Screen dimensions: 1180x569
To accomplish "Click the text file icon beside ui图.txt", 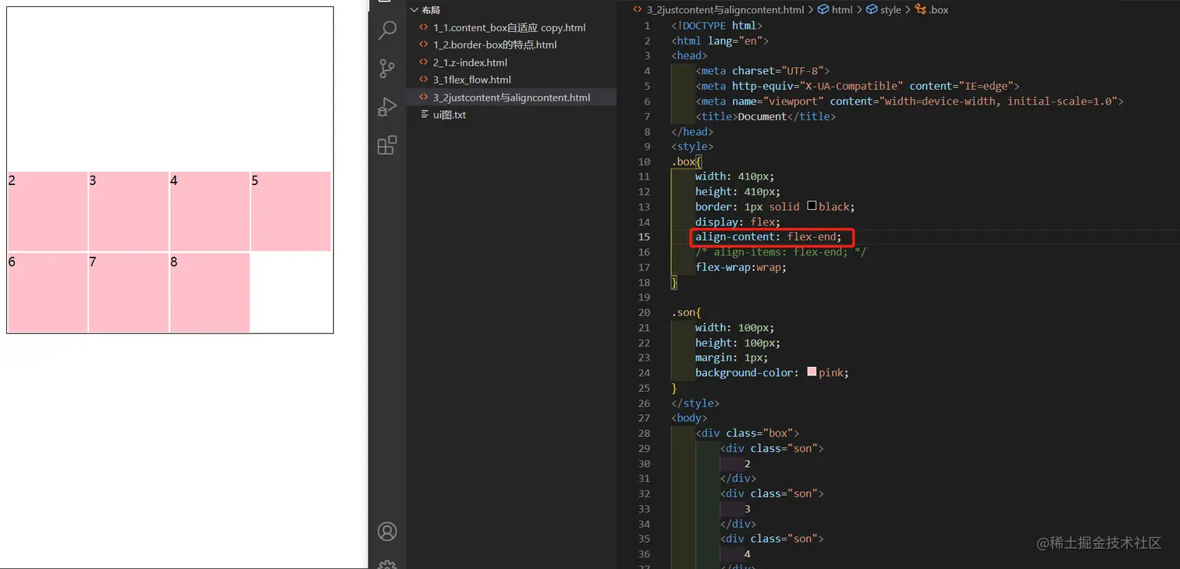I will point(424,115).
